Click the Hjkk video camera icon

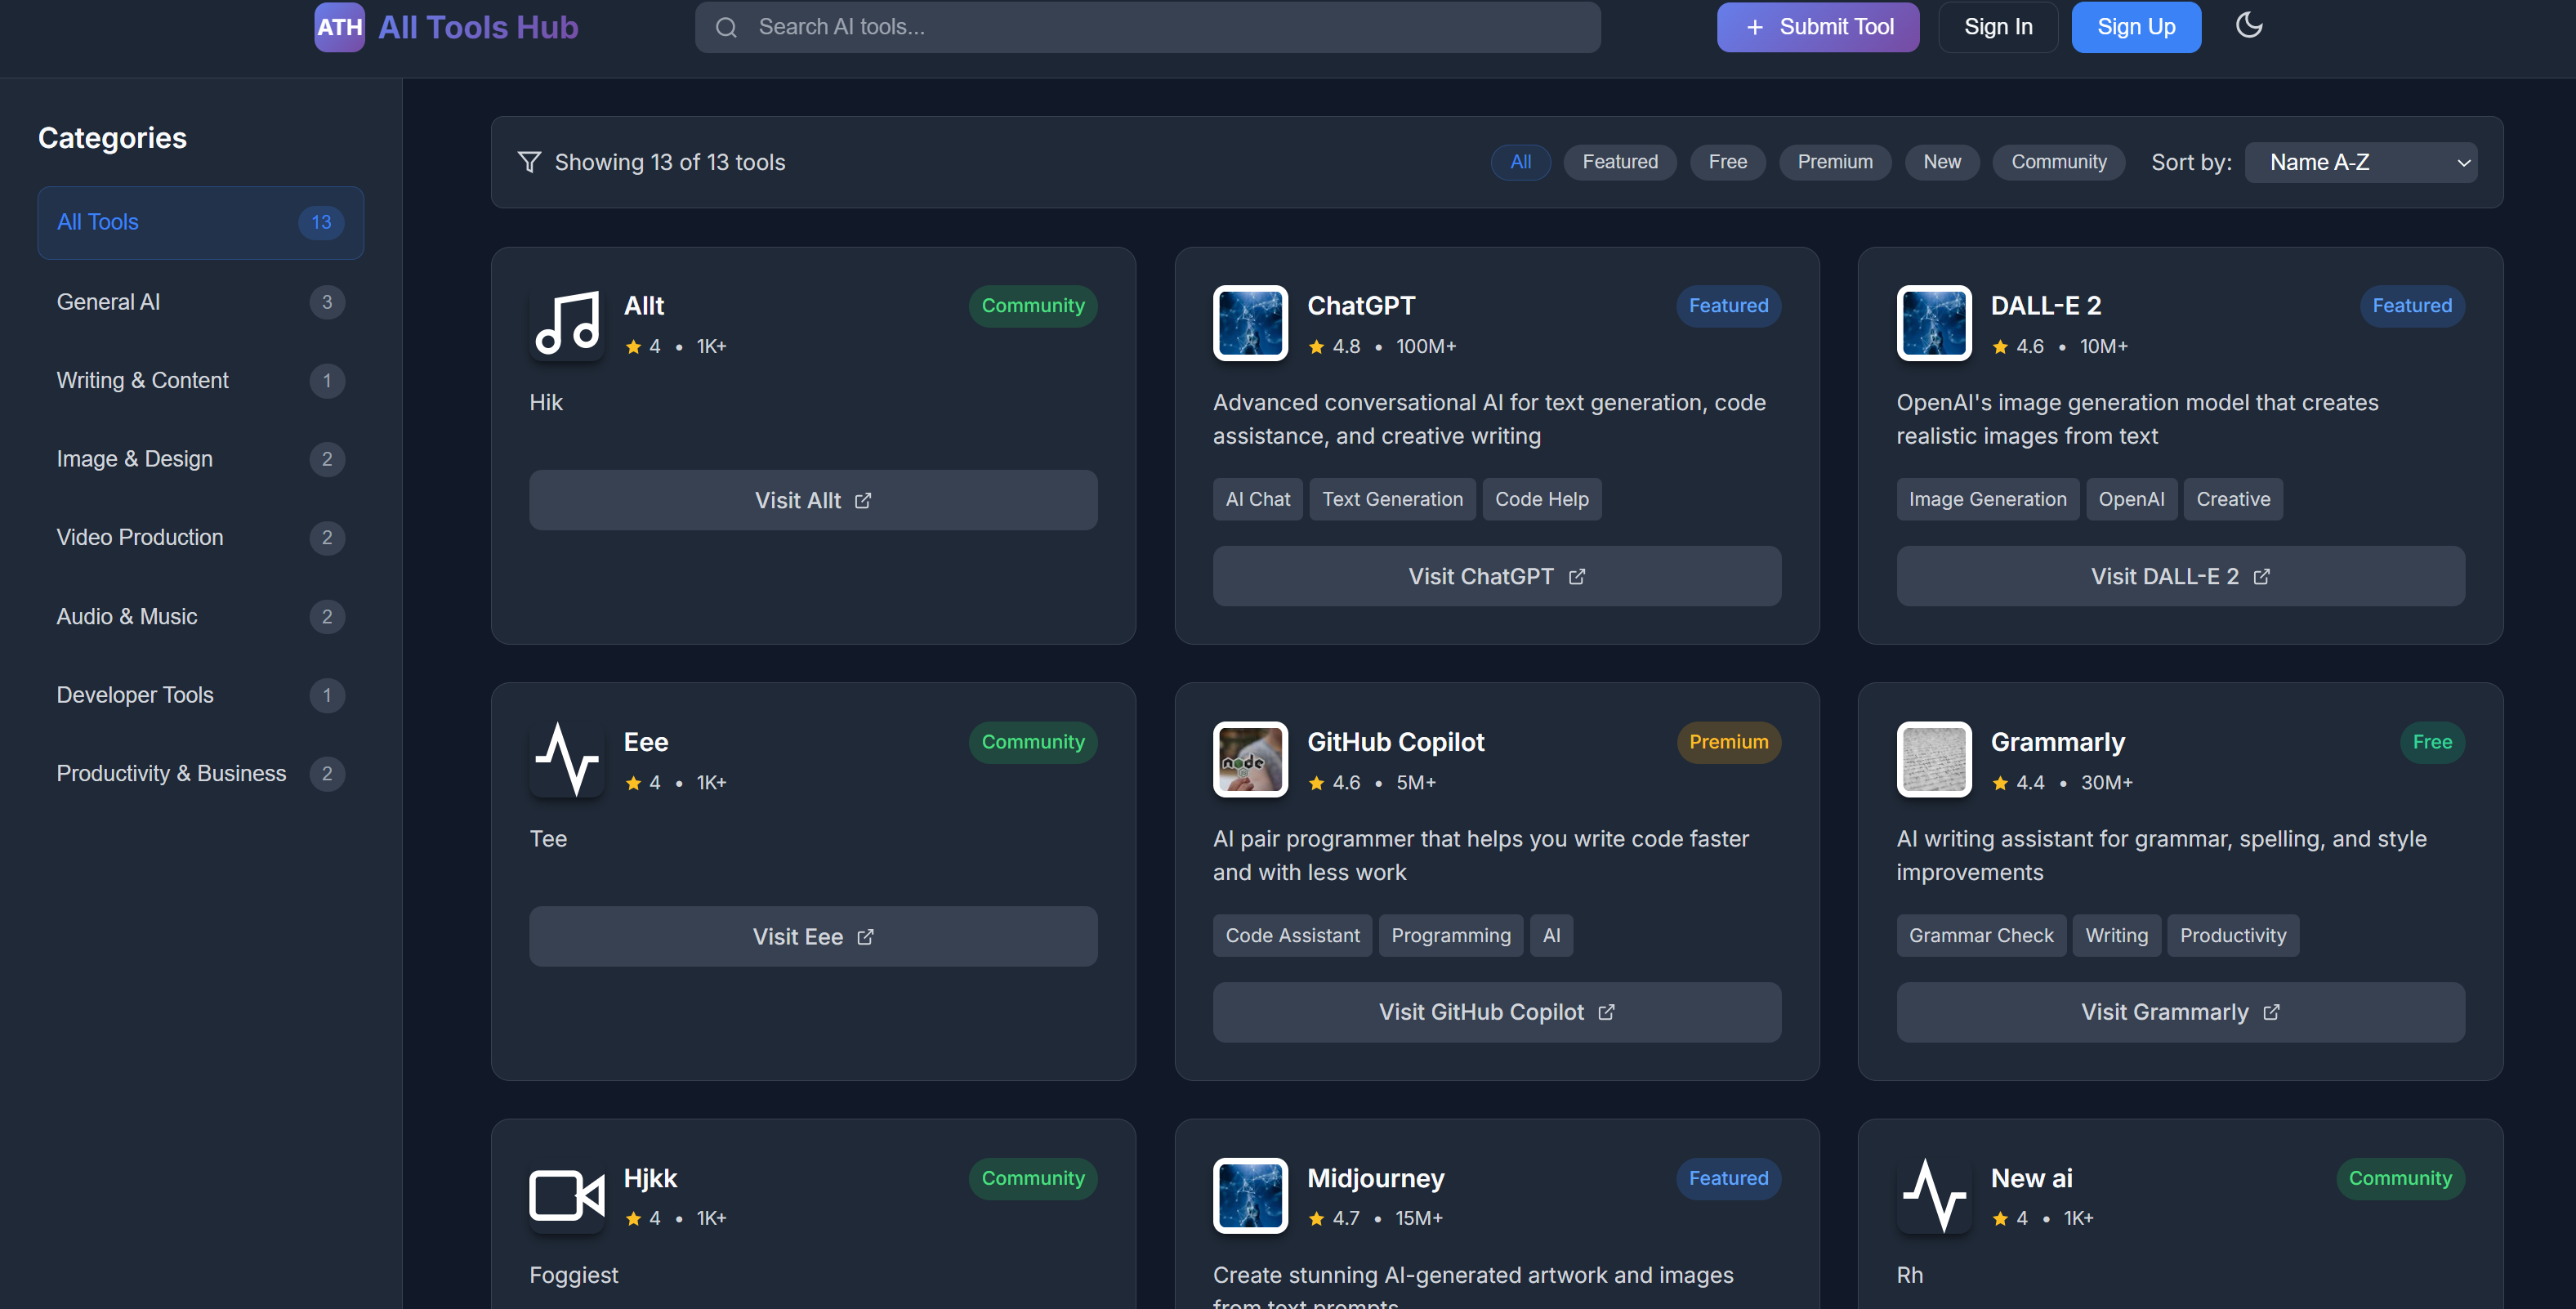tap(567, 1195)
